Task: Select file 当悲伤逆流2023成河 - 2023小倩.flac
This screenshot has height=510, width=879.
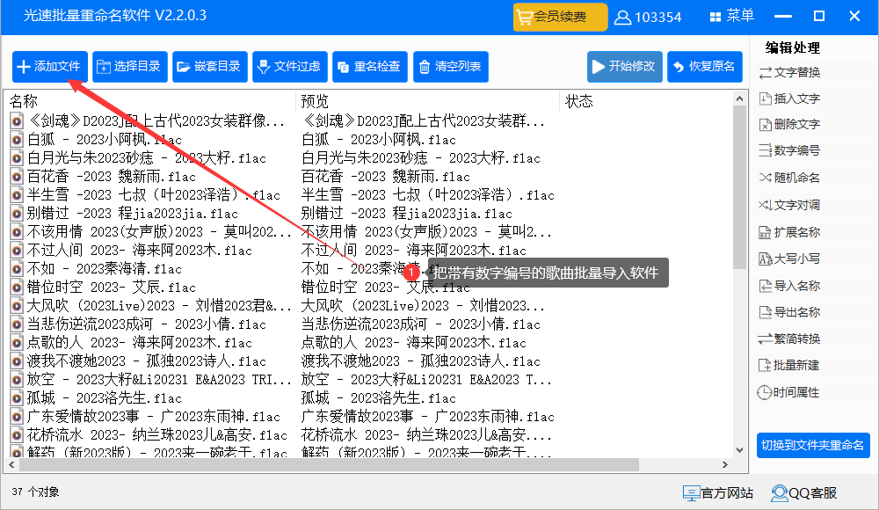Action: [147, 324]
